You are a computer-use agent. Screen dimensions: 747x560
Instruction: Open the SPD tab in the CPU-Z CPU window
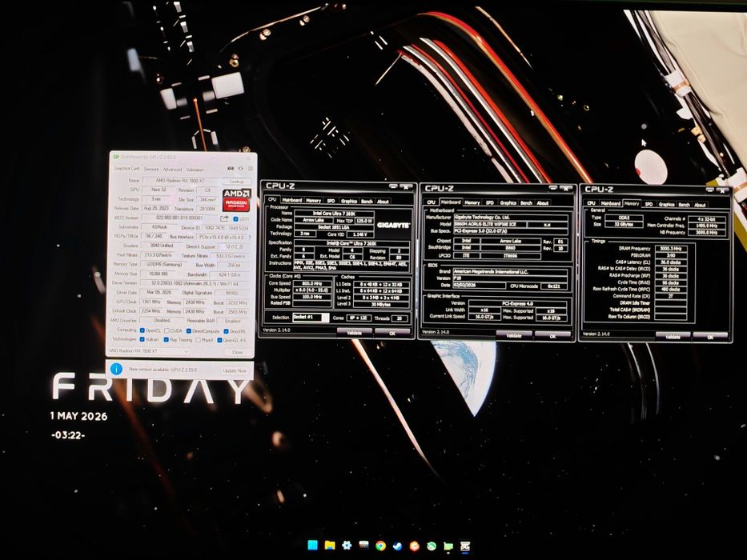coord(331,201)
